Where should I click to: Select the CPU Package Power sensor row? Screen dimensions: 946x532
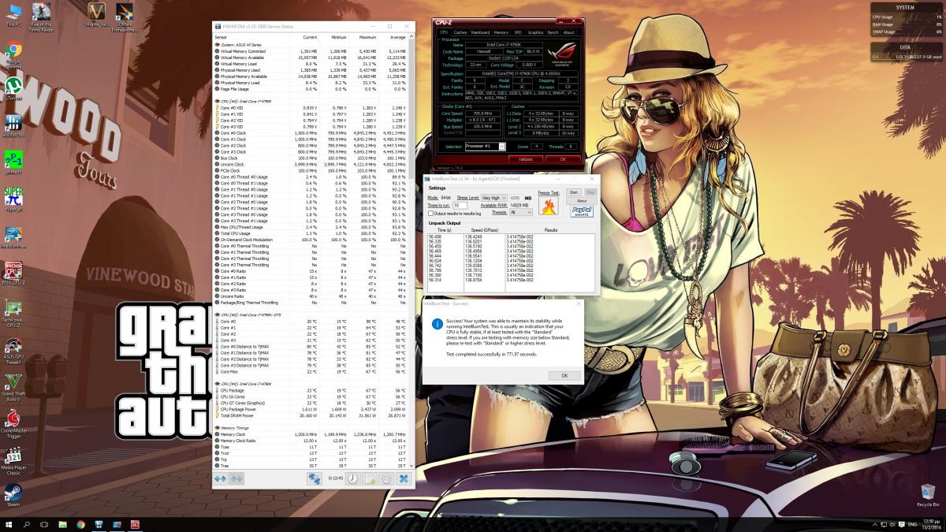tap(311, 409)
